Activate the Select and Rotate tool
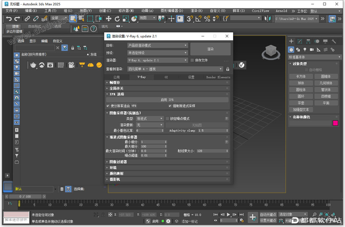This screenshot has width=345, height=227. click(117, 18)
